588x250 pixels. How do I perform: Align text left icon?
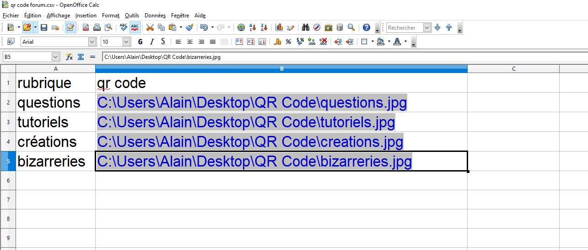click(x=178, y=42)
